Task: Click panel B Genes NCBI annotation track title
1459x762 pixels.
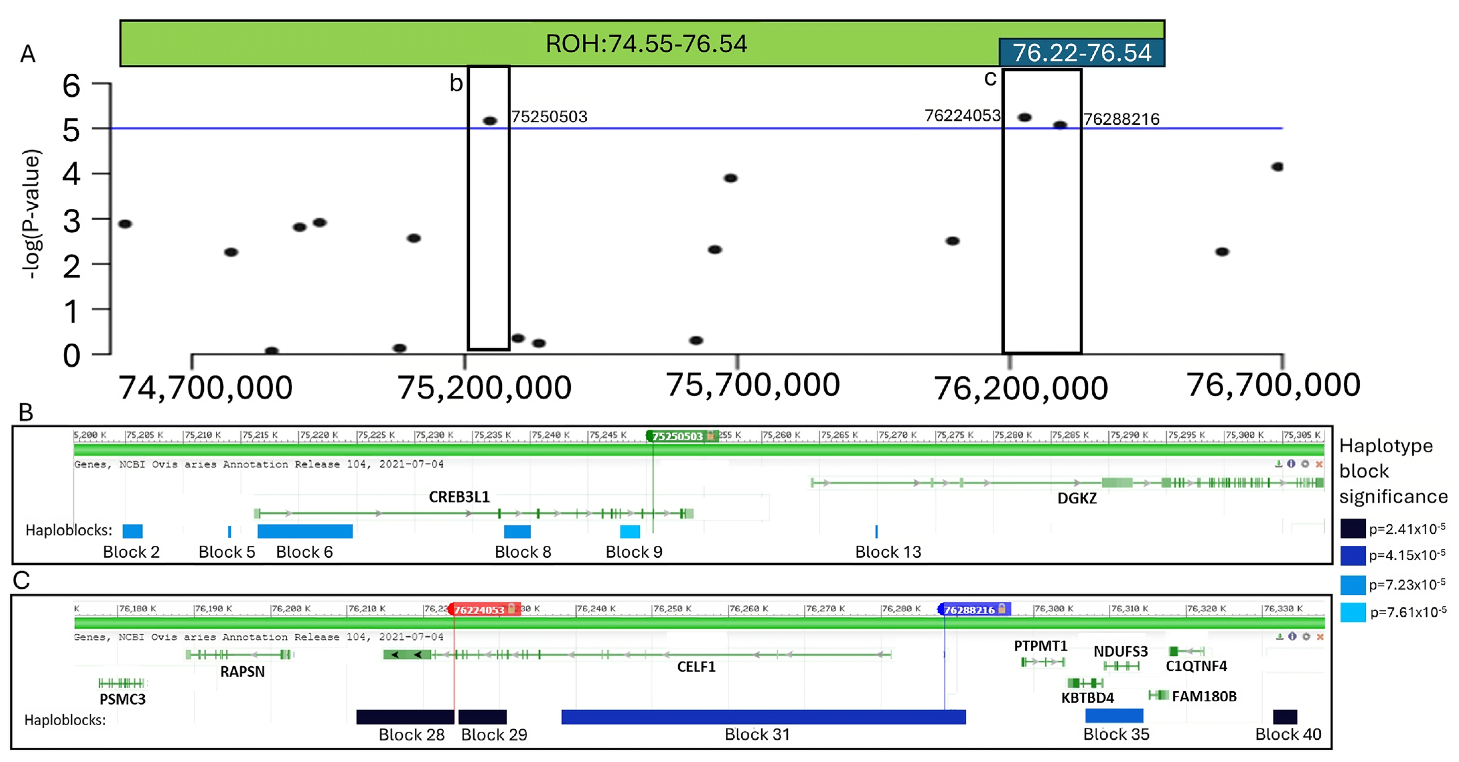Action: [x=259, y=464]
